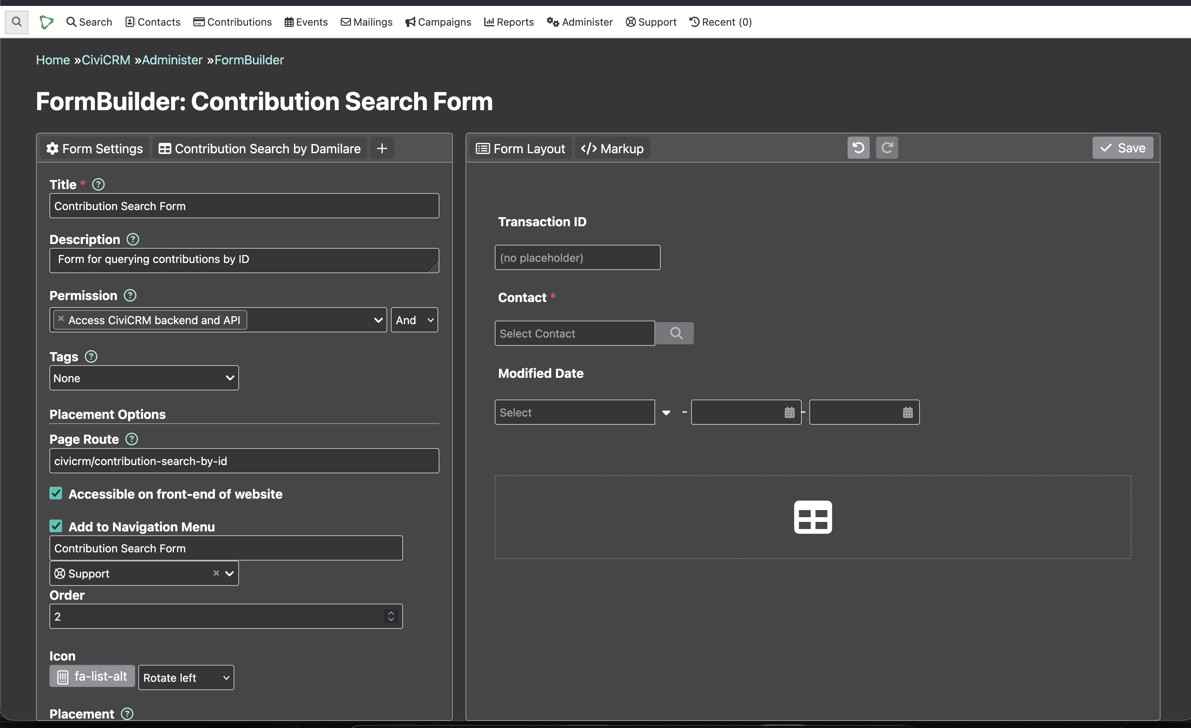
Task: Open the Tags None dropdown
Action: pyautogui.click(x=144, y=378)
